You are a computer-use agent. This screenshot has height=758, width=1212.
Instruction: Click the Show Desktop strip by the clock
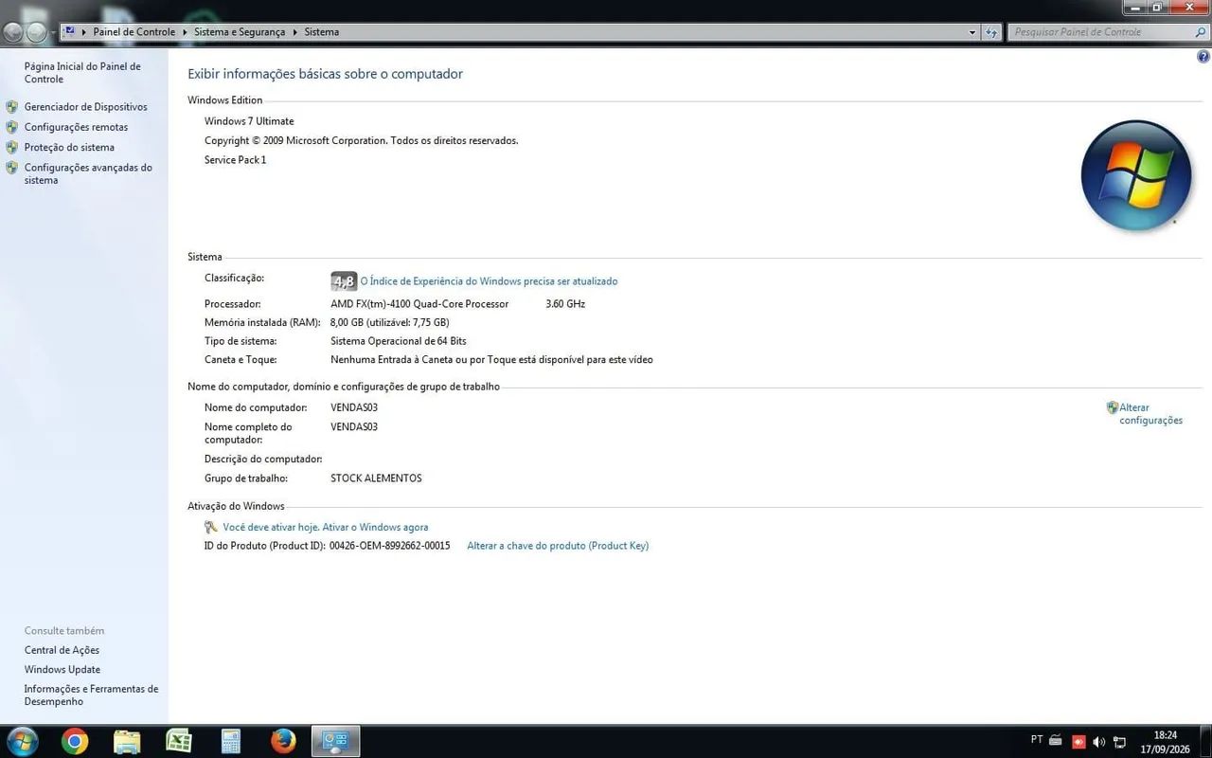tap(1205, 742)
